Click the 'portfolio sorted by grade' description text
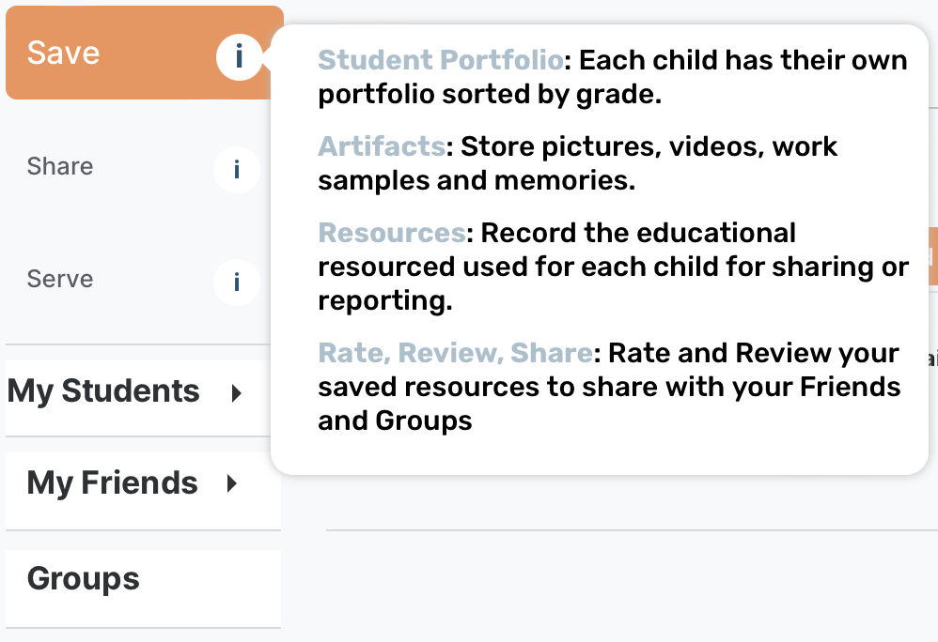 click(x=490, y=95)
